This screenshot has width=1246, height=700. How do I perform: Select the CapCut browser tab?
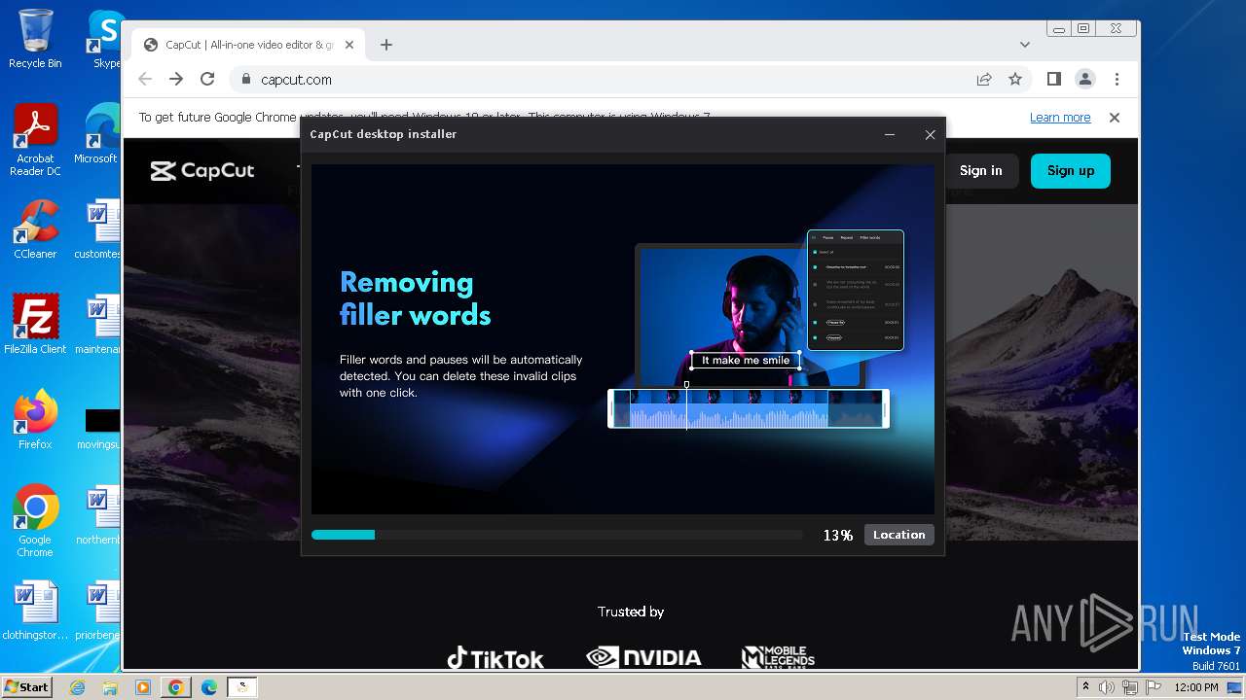[x=248, y=45]
